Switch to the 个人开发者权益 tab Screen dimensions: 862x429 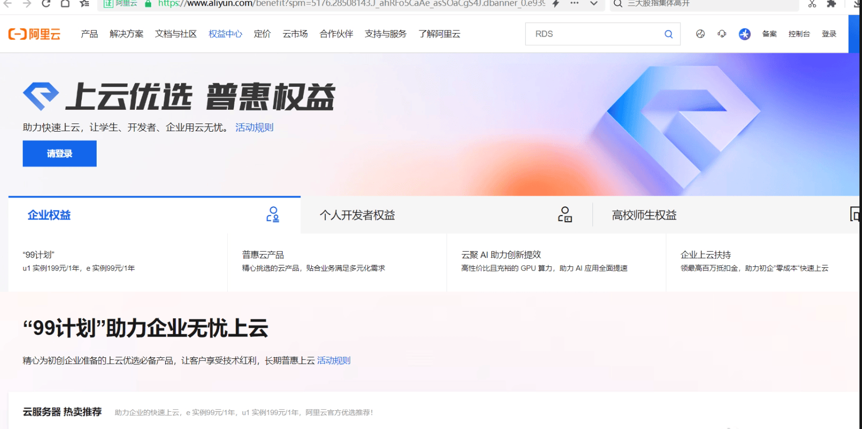pos(447,215)
